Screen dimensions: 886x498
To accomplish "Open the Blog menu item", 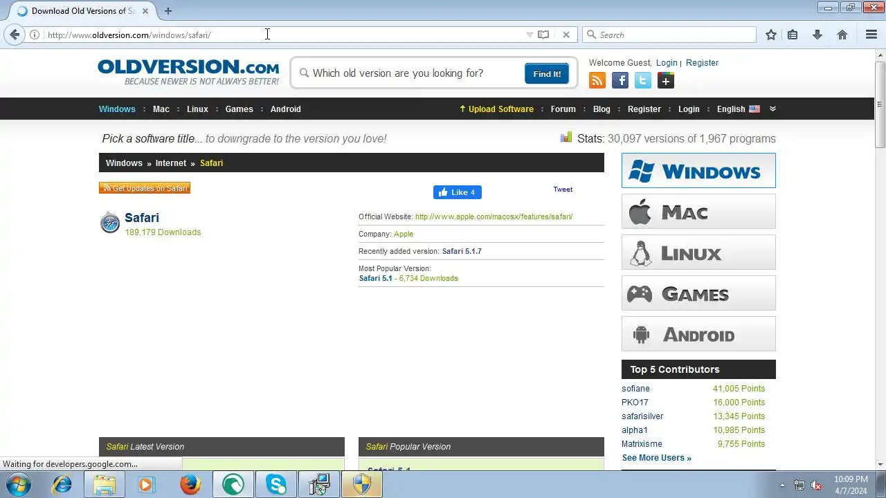I will (x=602, y=109).
